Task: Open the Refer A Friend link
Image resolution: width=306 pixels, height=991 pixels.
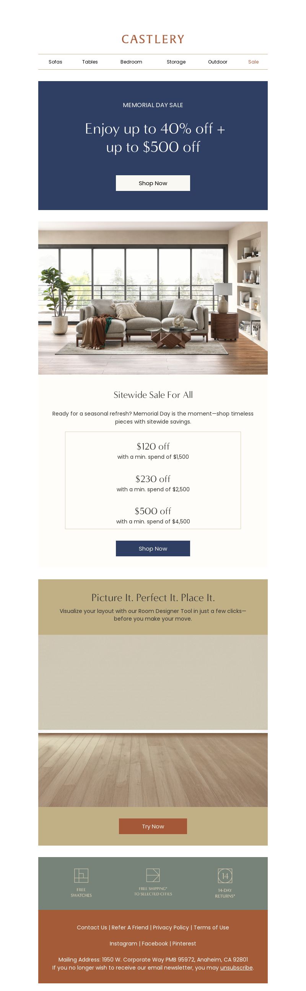Action: 130,927
